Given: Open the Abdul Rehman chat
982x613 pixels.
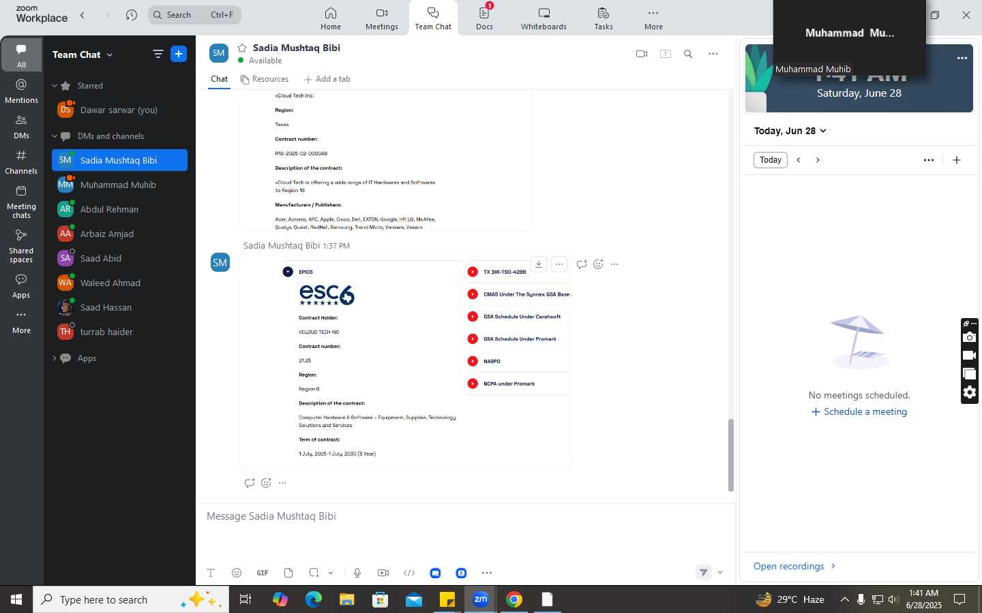Looking at the screenshot, I should (x=119, y=209).
